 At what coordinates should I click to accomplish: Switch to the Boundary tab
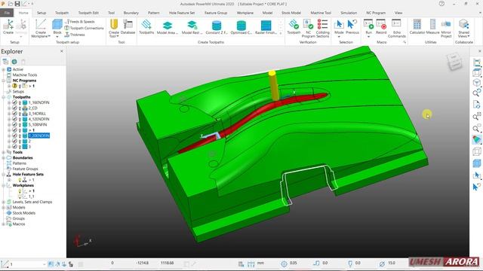pos(131,13)
